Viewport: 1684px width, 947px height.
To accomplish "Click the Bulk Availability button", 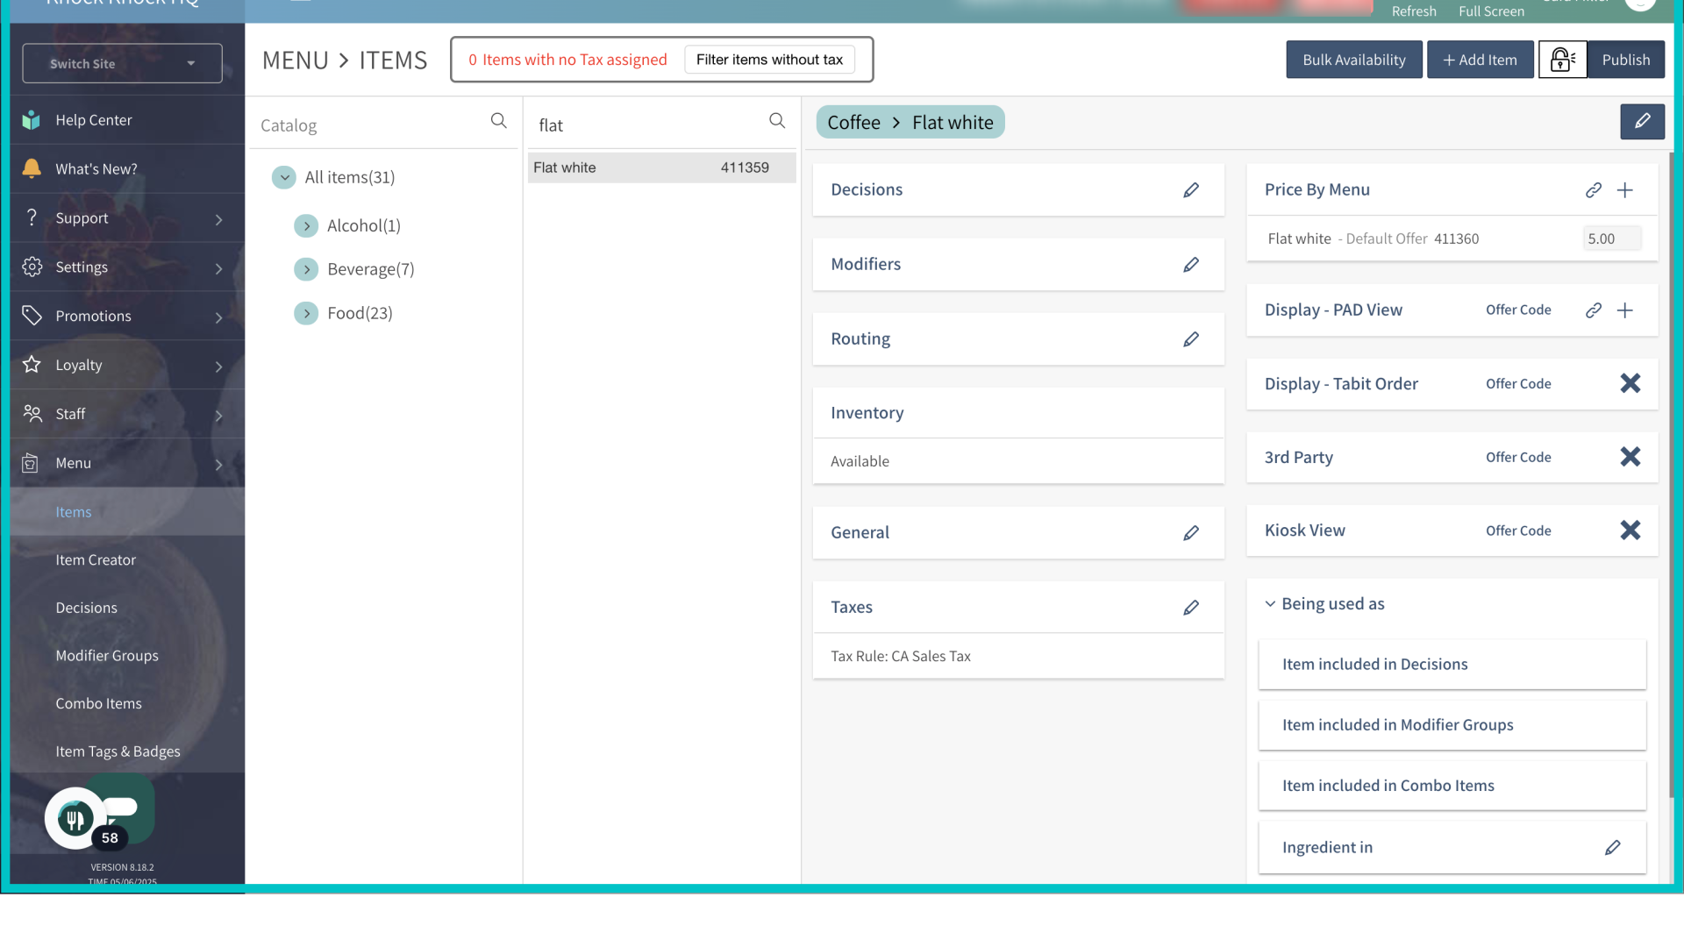I will click(x=1353, y=60).
